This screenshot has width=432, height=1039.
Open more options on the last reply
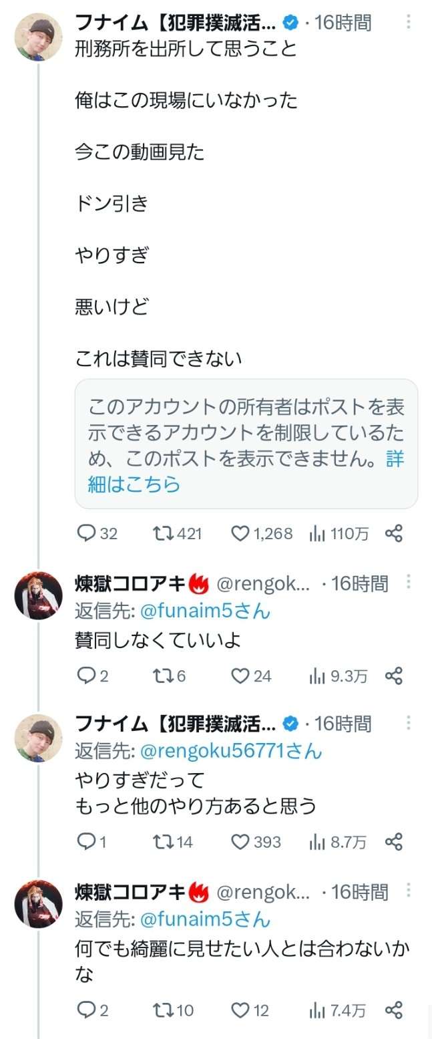409,890
